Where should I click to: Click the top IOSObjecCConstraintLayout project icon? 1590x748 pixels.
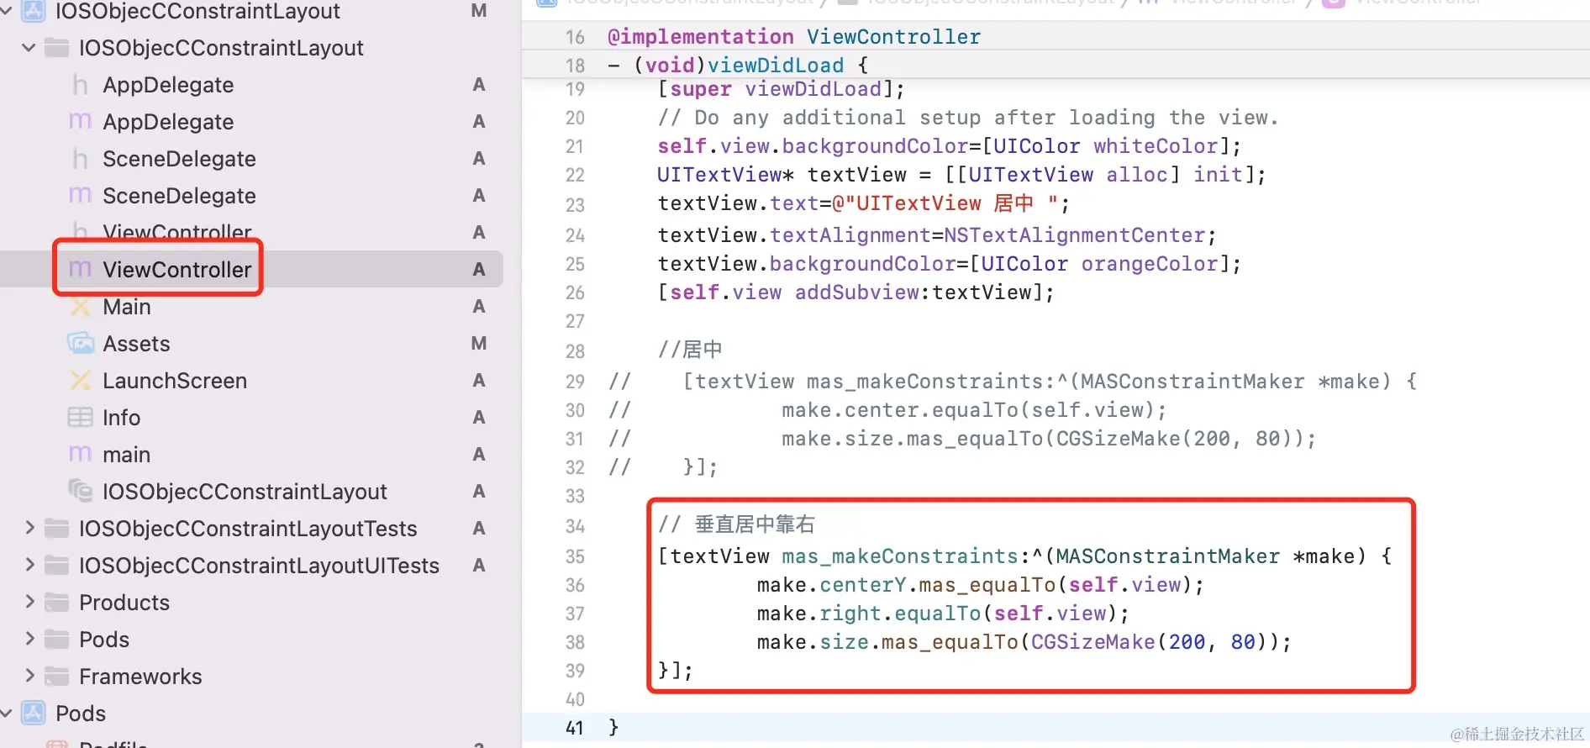(34, 10)
